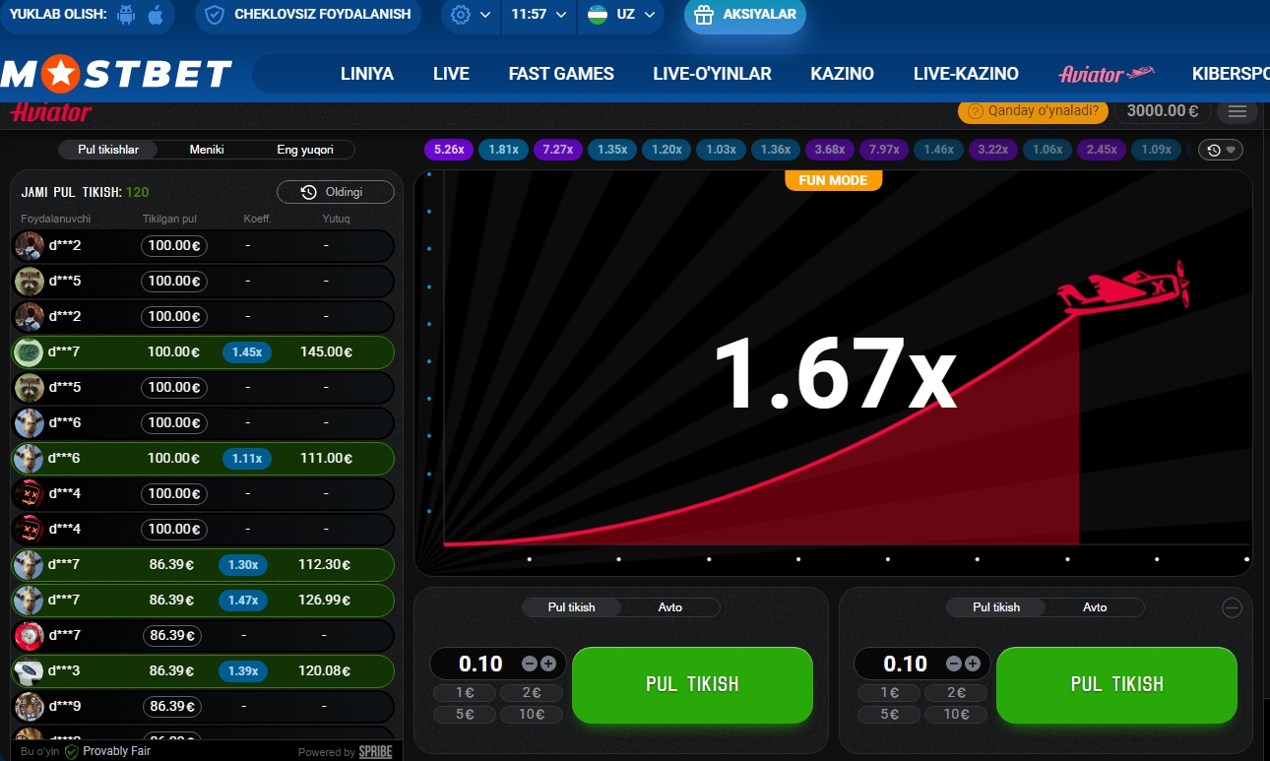The width and height of the screenshot is (1270, 761).
Task: Click the red airplane in game
Action: point(1124,288)
